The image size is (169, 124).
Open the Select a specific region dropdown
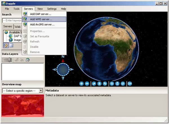coord(41,91)
